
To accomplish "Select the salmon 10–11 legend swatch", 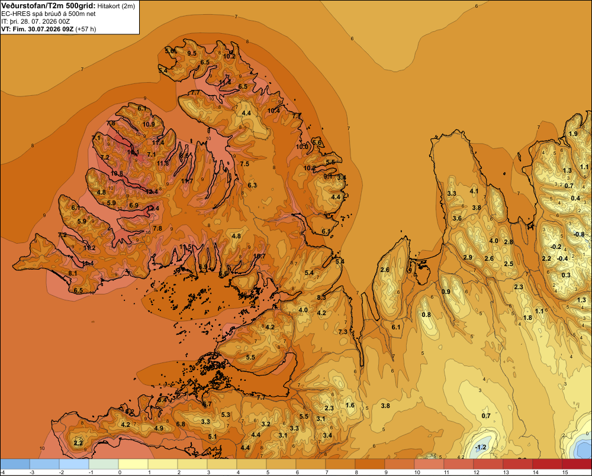I will (x=429, y=464).
